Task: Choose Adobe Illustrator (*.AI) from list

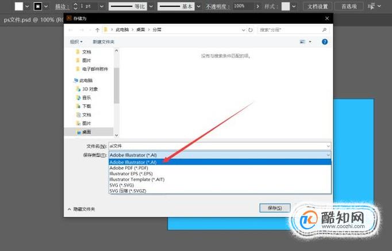Action: 220,162
